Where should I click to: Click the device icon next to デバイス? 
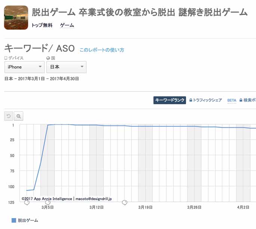click(x=6, y=58)
